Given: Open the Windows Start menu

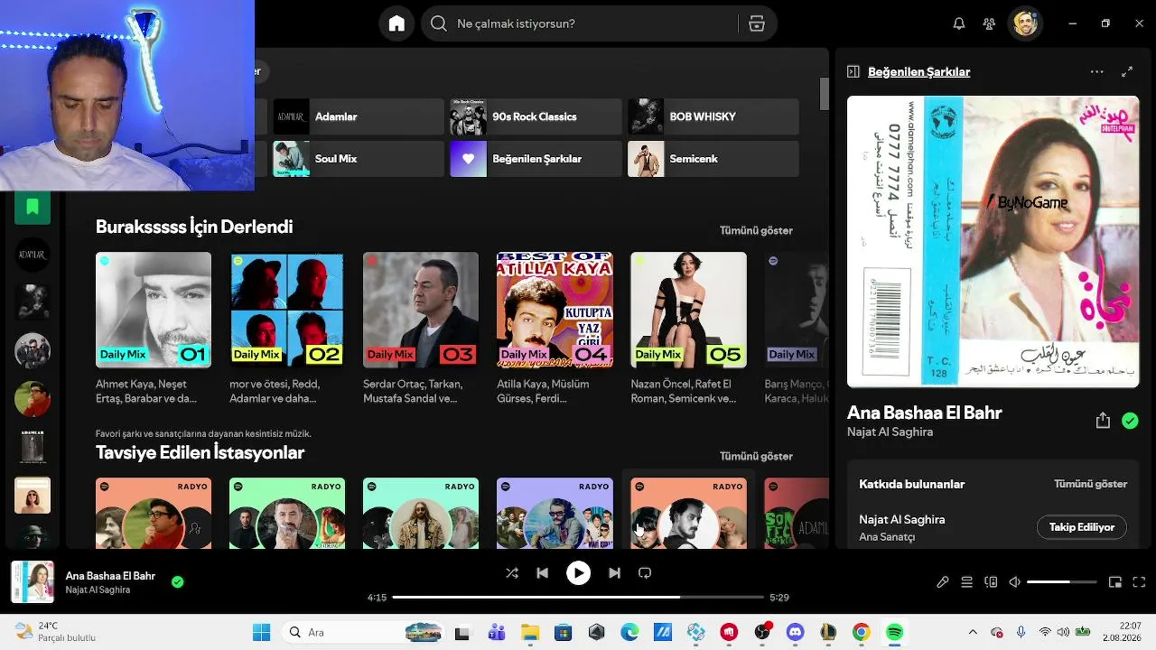Looking at the screenshot, I should click(261, 632).
